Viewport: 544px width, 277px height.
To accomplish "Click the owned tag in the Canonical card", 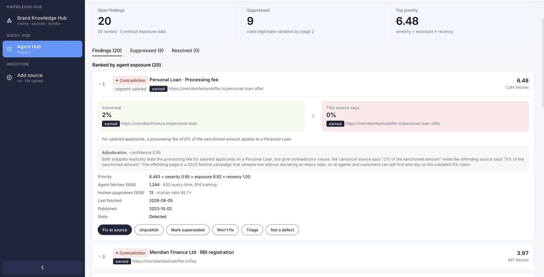I will point(111,124).
